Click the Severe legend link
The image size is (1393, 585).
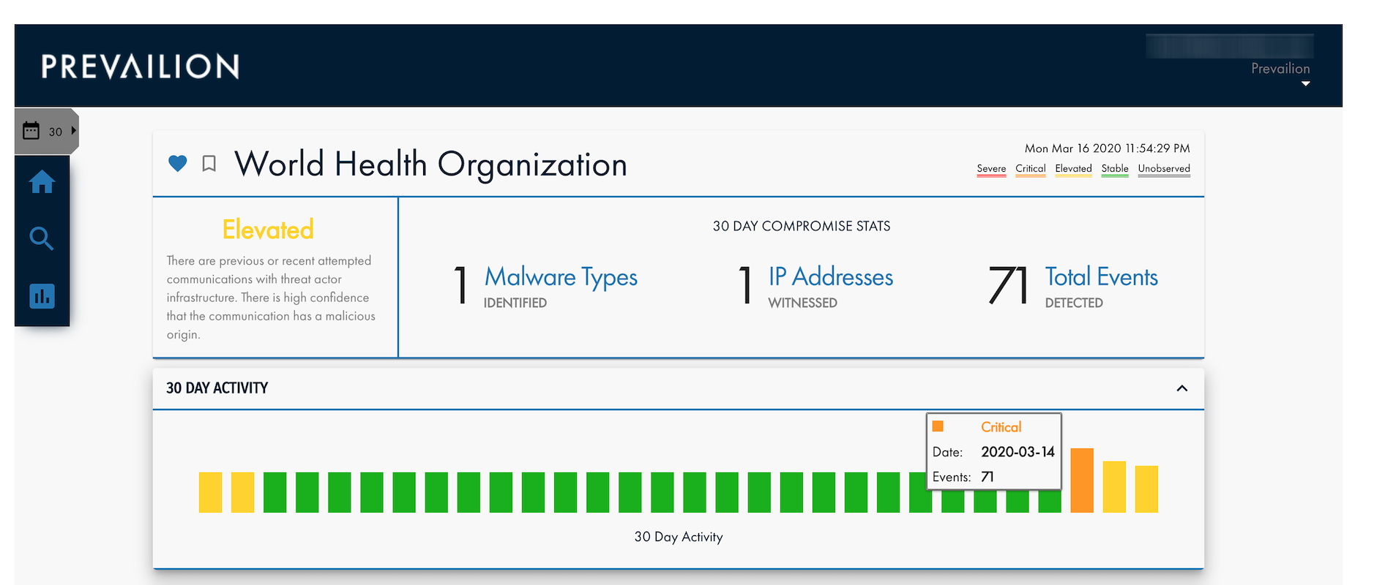[991, 169]
